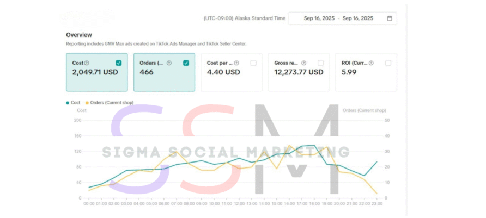Uncheck the Orders metric checkbox

click(x=186, y=63)
